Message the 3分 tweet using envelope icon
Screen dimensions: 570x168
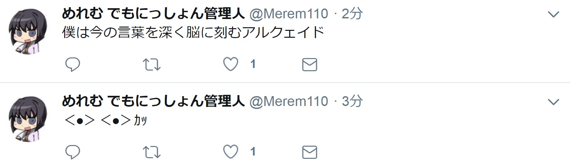coord(309,152)
